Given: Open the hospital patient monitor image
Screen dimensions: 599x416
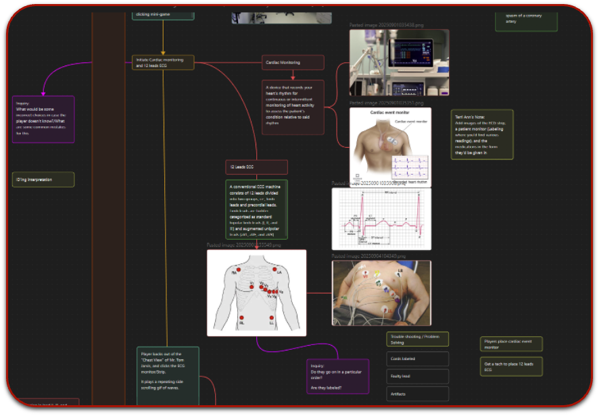Looking at the screenshot, I should click(x=399, y=63).
